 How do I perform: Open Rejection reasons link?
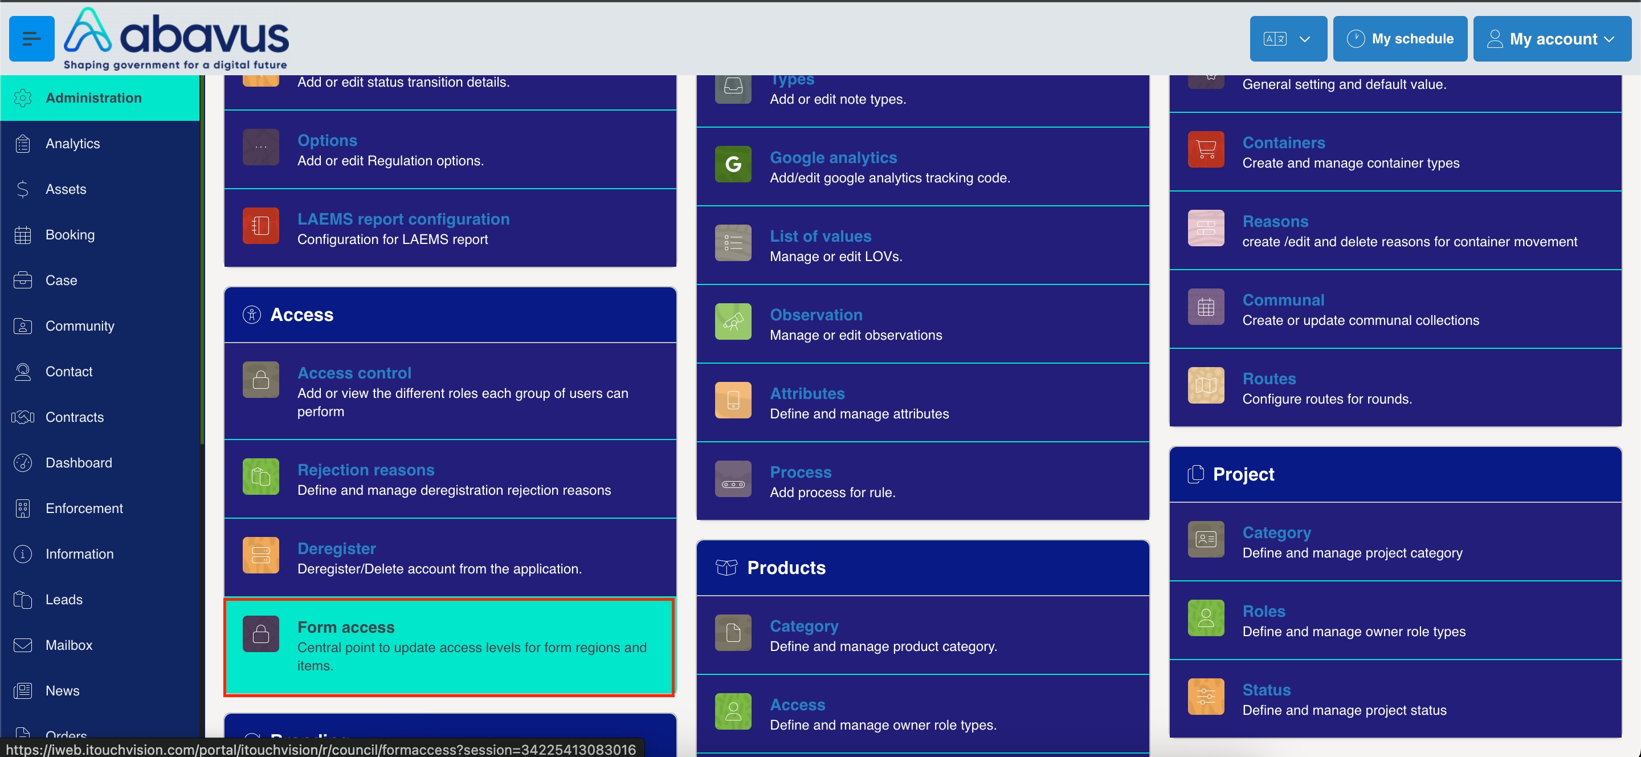click(x=366, y=470)
